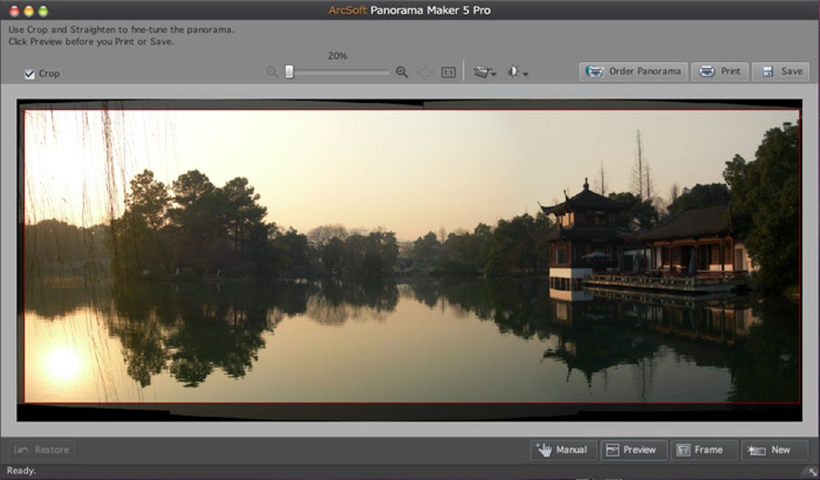Uncheck the Crop checkbox
Viewport: 820px width, 480px height.
pyautogui.click(x=30, y=74)
